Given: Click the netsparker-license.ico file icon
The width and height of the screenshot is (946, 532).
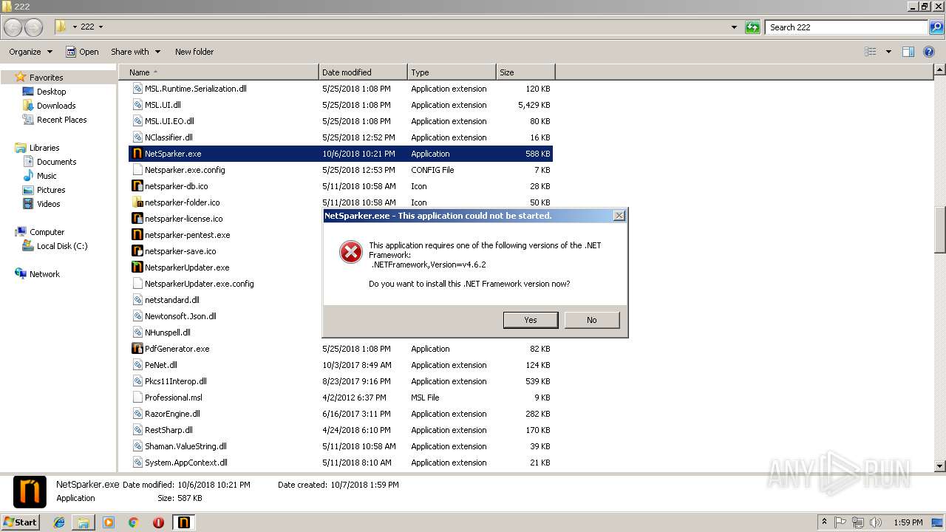Looking at the screenshot, I should pyautogui.click(x=137, y=219).
